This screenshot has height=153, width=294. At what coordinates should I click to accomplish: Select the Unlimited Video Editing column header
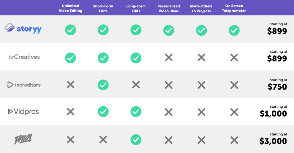pyautogui.click(x=70, y=8)
